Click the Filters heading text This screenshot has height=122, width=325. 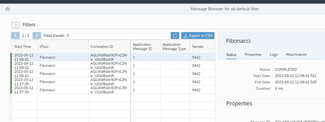tap(29, 25)
